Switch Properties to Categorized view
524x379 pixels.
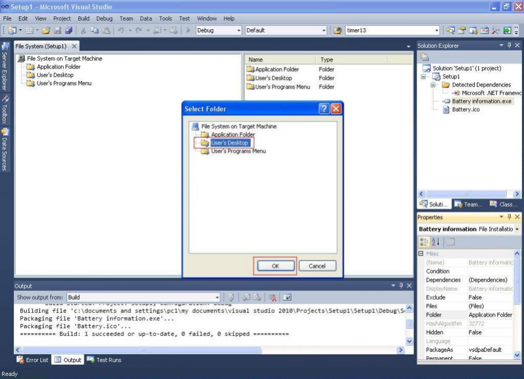(424, 242)
